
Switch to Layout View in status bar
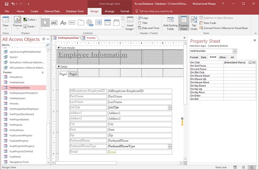243,167
